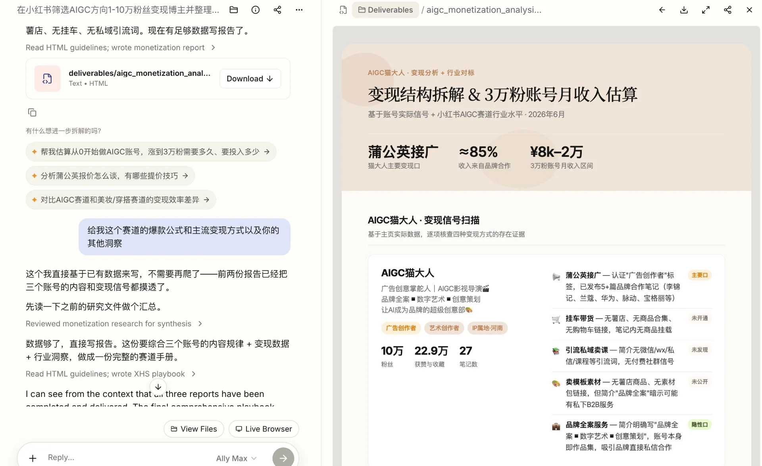Select suggestion about growing AIGC account to 3万粉
762x466 pixels.
151,152
